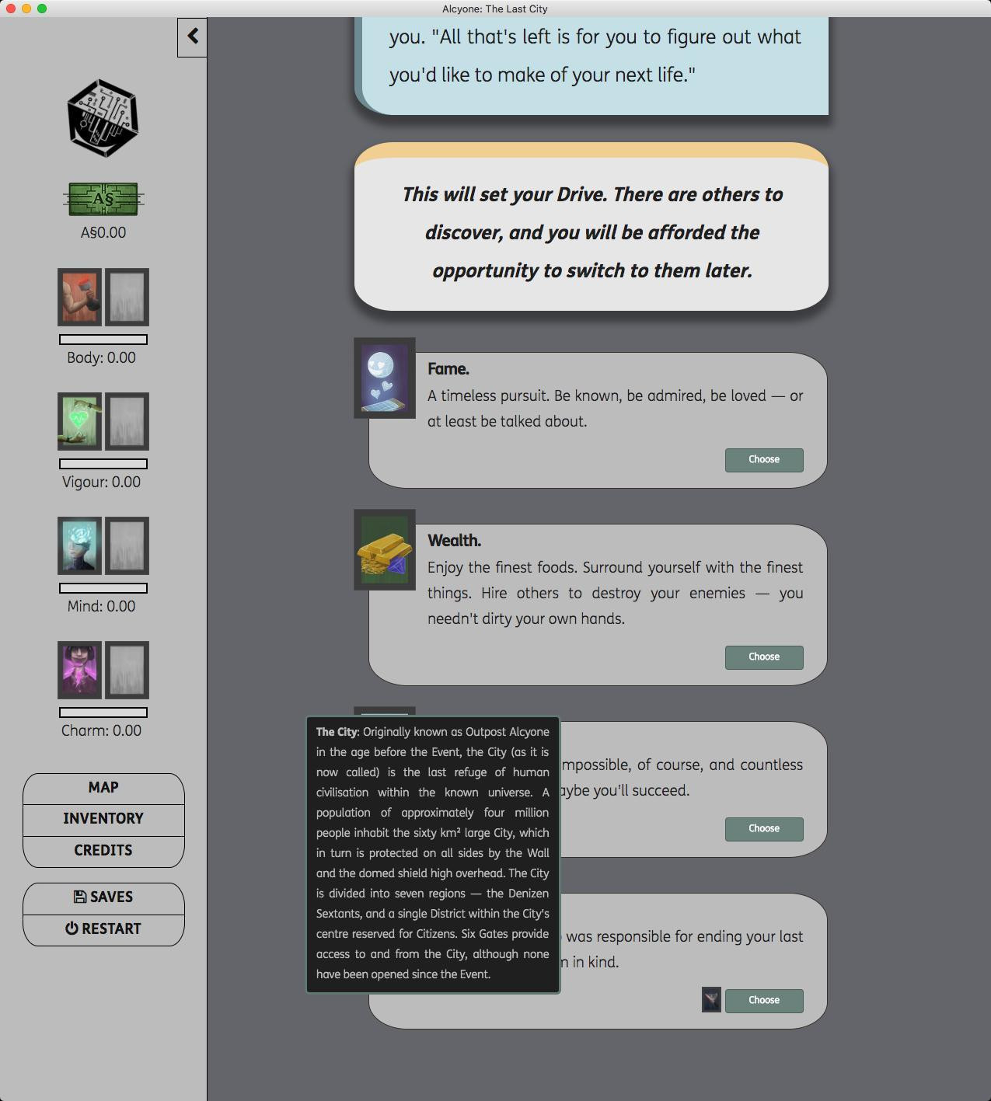Screen dimensions: 991x1101
Task: Choose the Wealth drive
Action: (x=764, y=657)
